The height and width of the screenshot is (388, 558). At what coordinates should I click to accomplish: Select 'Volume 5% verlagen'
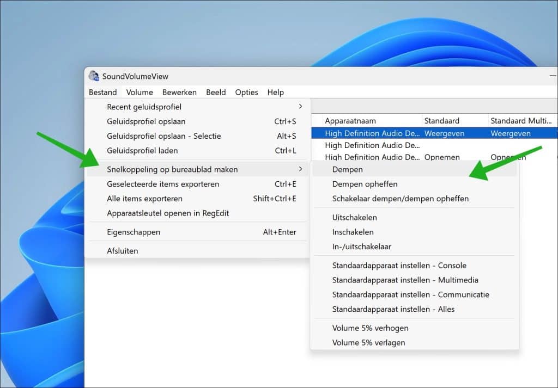pyautogui.click(x=415, y=342)
